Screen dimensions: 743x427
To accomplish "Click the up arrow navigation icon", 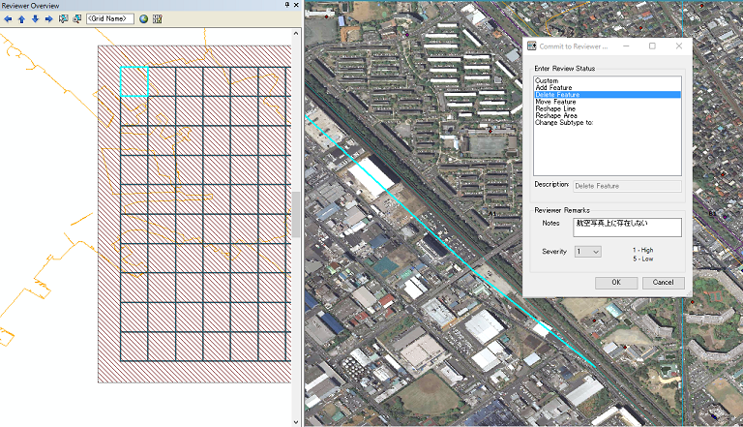I will tap(21, 18).
